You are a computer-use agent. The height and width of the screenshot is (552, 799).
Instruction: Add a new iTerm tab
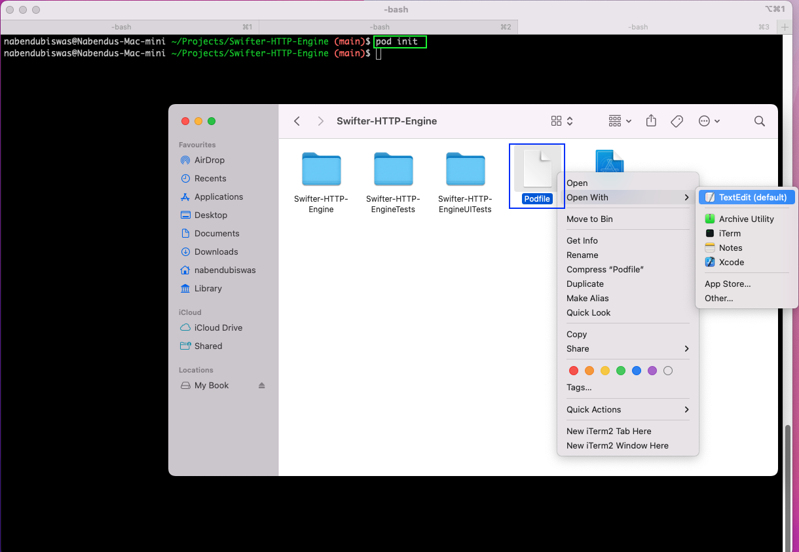pos(785,27)
